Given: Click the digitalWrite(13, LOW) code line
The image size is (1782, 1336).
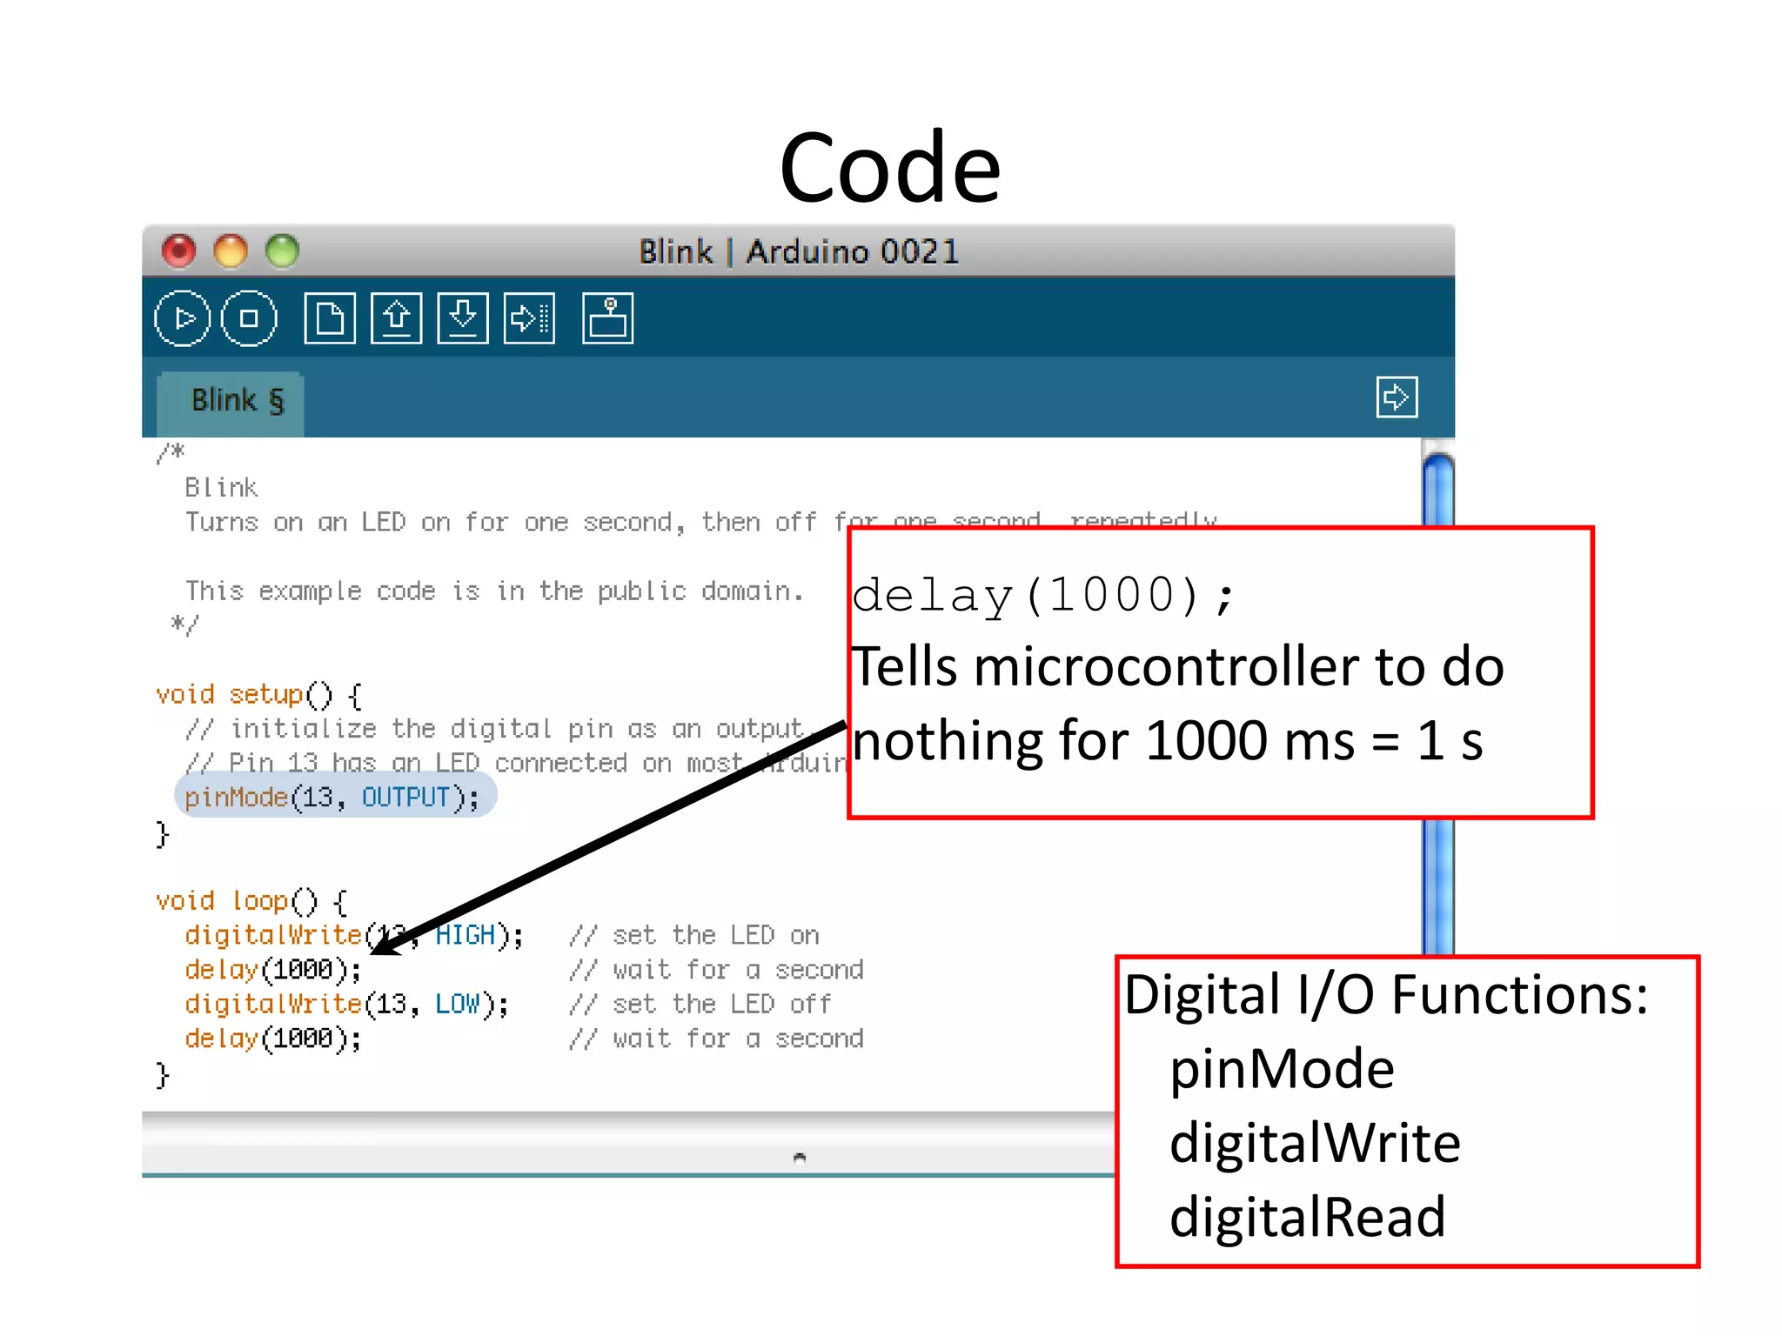Looking at the screenshot, I should point(345,1004).
